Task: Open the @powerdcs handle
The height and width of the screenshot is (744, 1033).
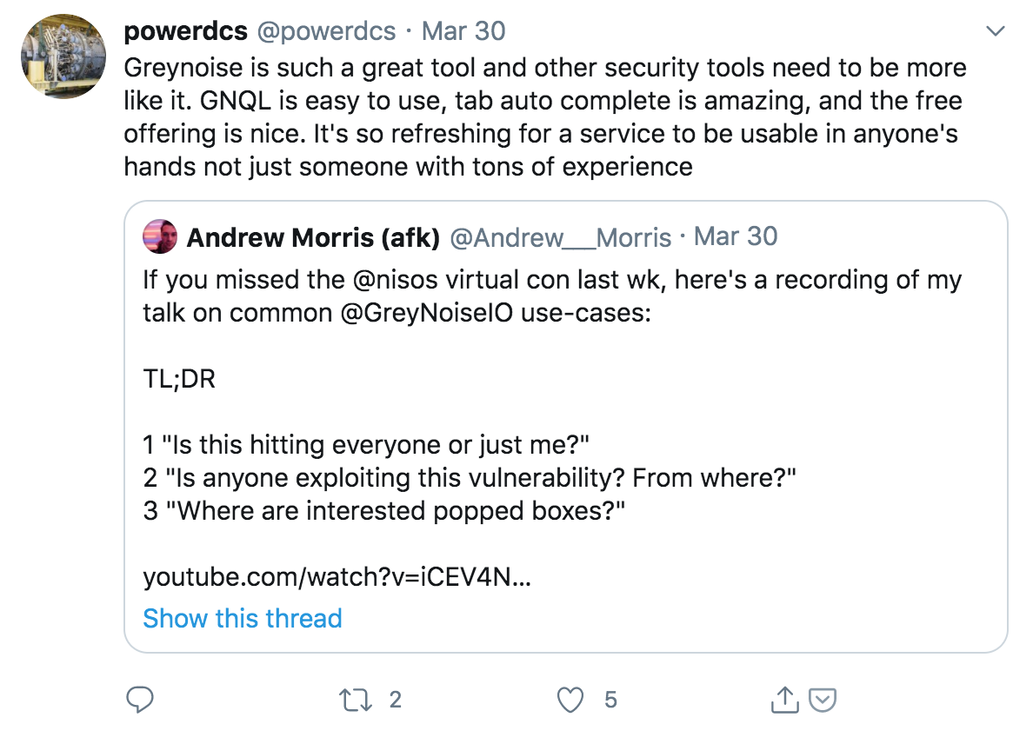Action: 326,31
